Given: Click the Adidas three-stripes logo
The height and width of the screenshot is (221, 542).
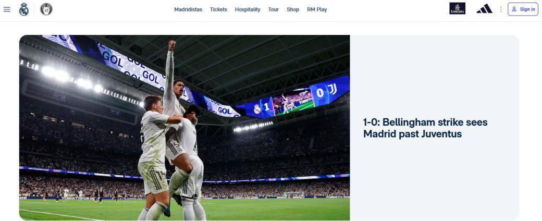Looking at the screenshot, I should (x=484, y=9).
